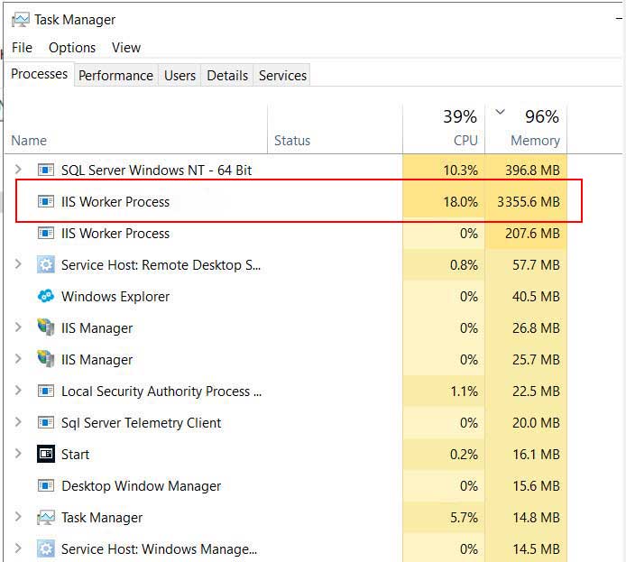Expand the Service Host: Windows Manage row
The width and height of the screenshot is (626, 562).
[x=18, y=548]
